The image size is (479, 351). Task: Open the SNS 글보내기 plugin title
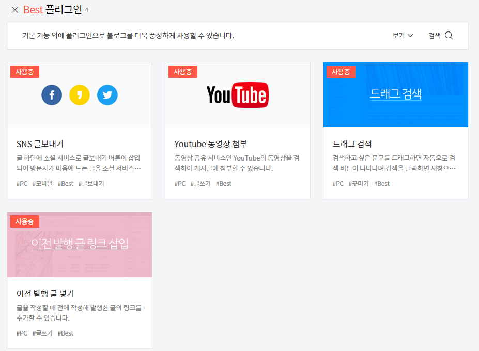[x=40, y=144]
